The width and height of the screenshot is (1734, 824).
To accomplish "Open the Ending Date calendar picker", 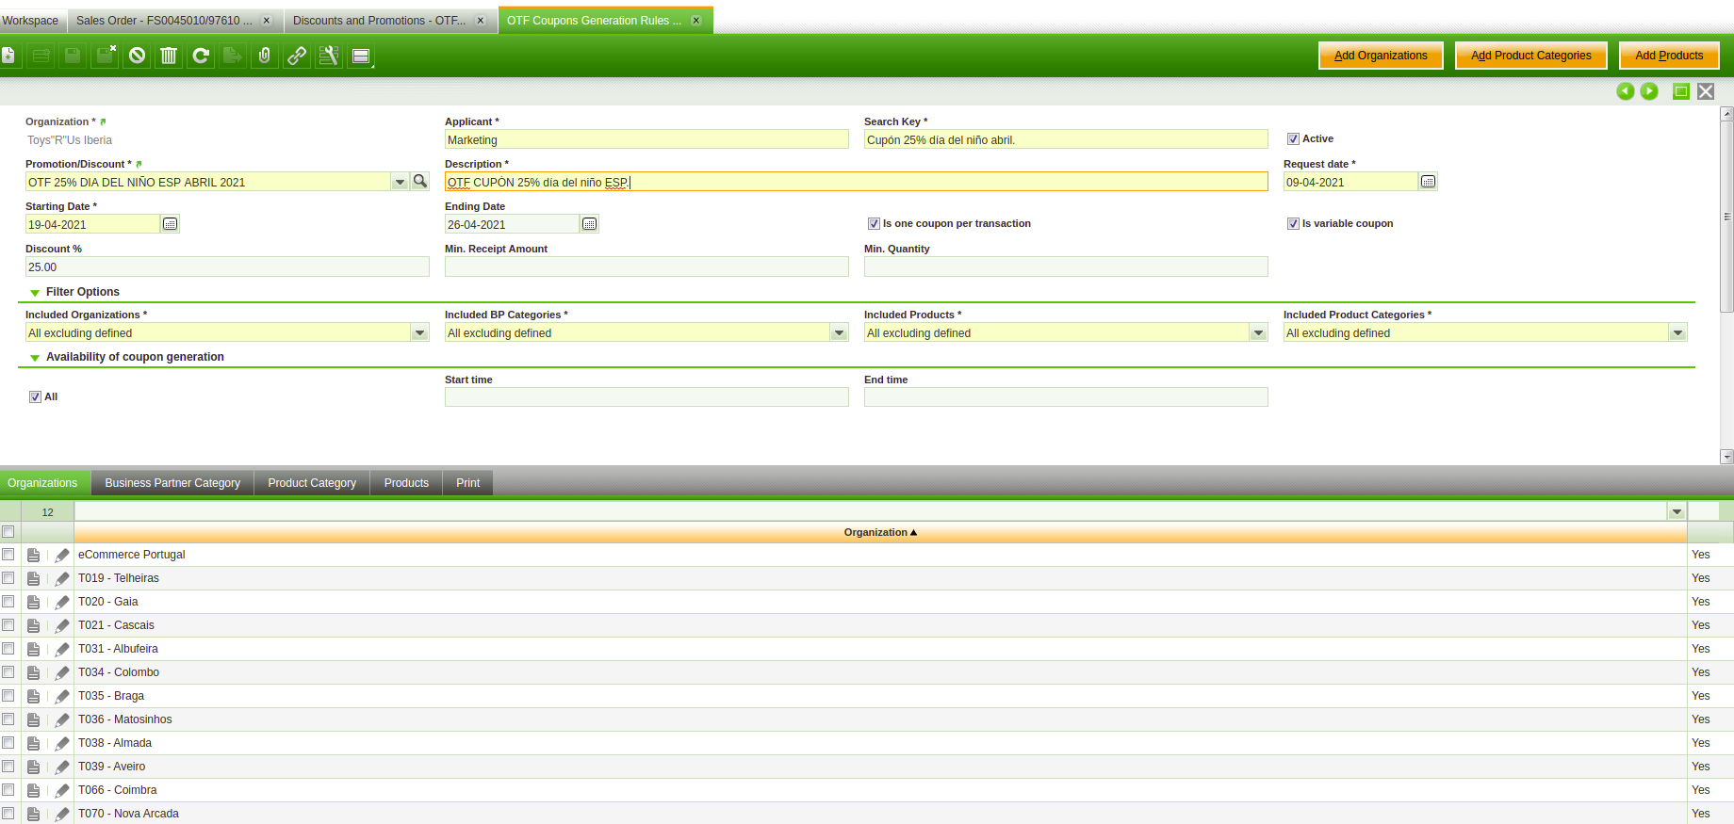I will point(590,224).
